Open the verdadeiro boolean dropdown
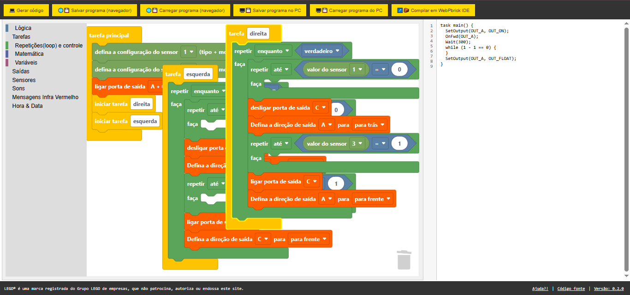This screenshot has height=295, width=630. point(322,51)
